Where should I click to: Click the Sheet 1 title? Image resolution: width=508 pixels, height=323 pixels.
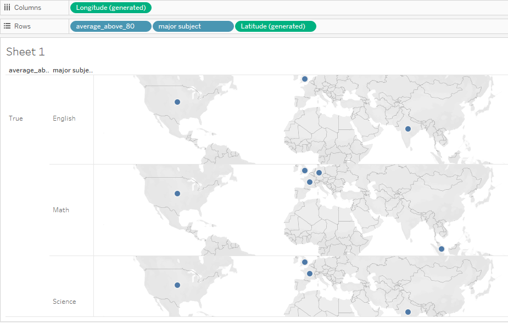tap(25, 52)
